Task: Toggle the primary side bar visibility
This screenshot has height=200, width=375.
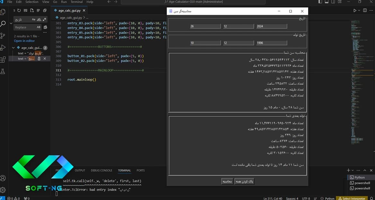Action: pyautogui.click(x=320, y=2)
